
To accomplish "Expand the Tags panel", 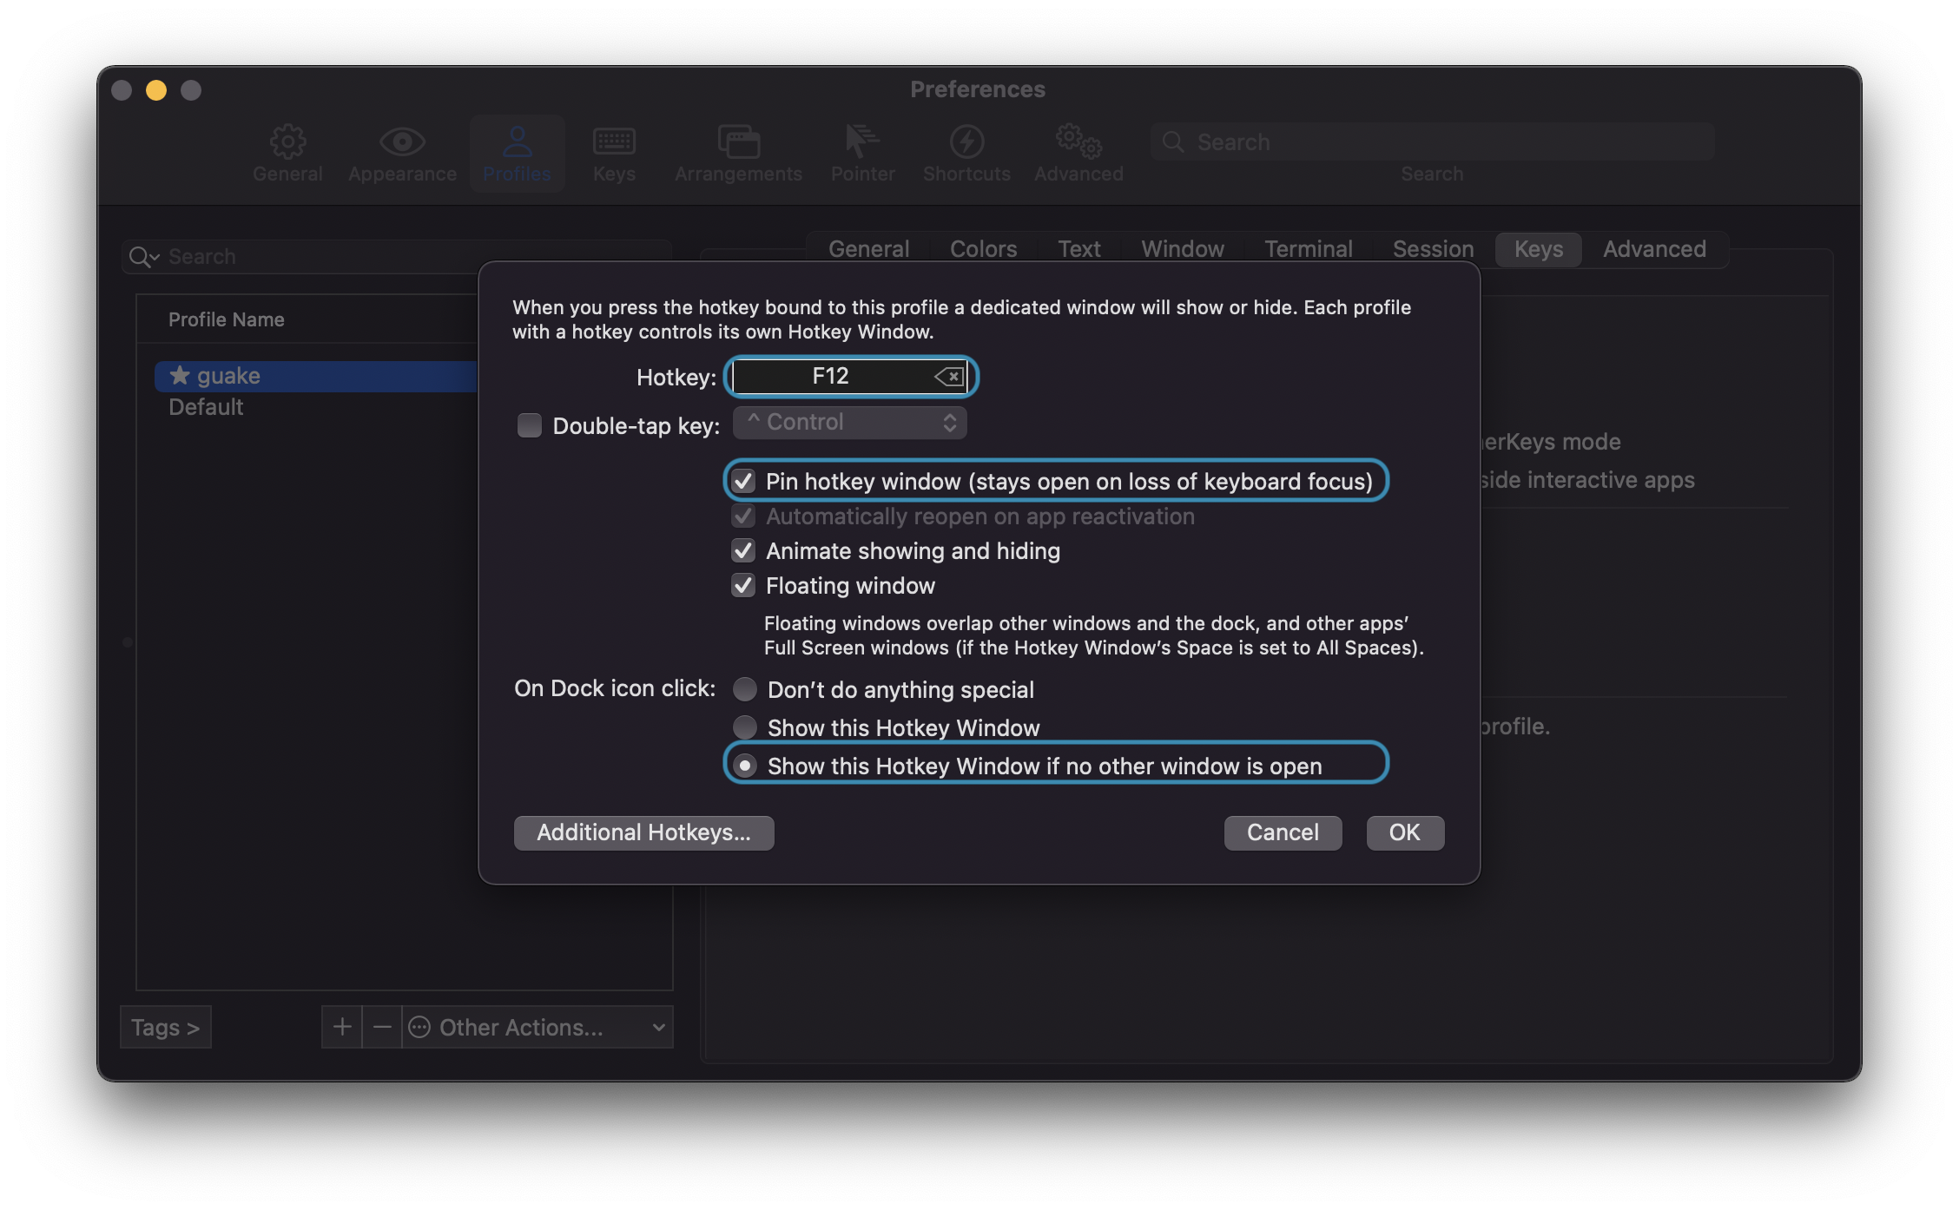I will [165, 1027].
